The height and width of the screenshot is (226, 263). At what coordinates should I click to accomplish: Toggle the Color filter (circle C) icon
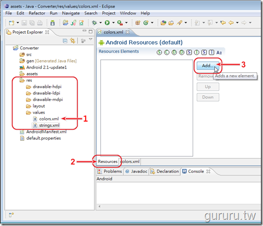point(166,52)
